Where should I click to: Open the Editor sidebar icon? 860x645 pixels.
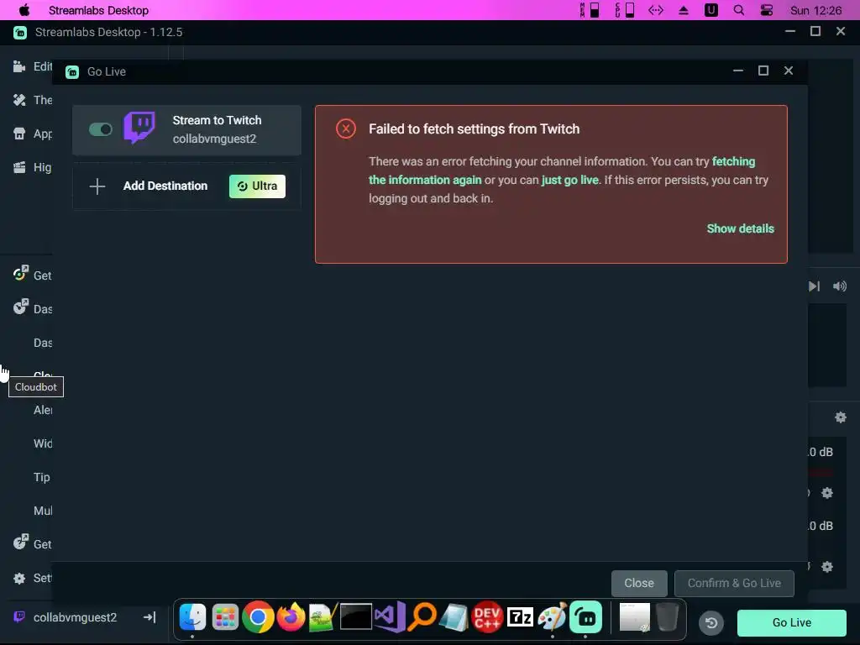coord(19,66)
